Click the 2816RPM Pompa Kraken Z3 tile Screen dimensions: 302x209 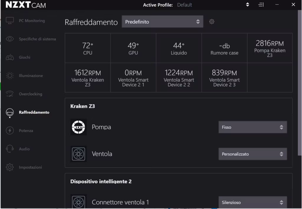(270, 48)
